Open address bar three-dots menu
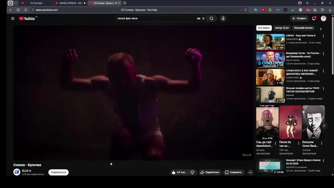Viewport: 334px width, 188px height. 241,10
